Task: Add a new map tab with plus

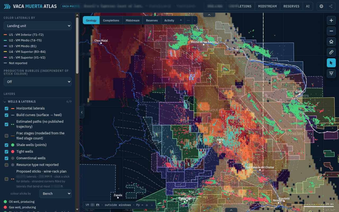Action: (x=181, y=20)
